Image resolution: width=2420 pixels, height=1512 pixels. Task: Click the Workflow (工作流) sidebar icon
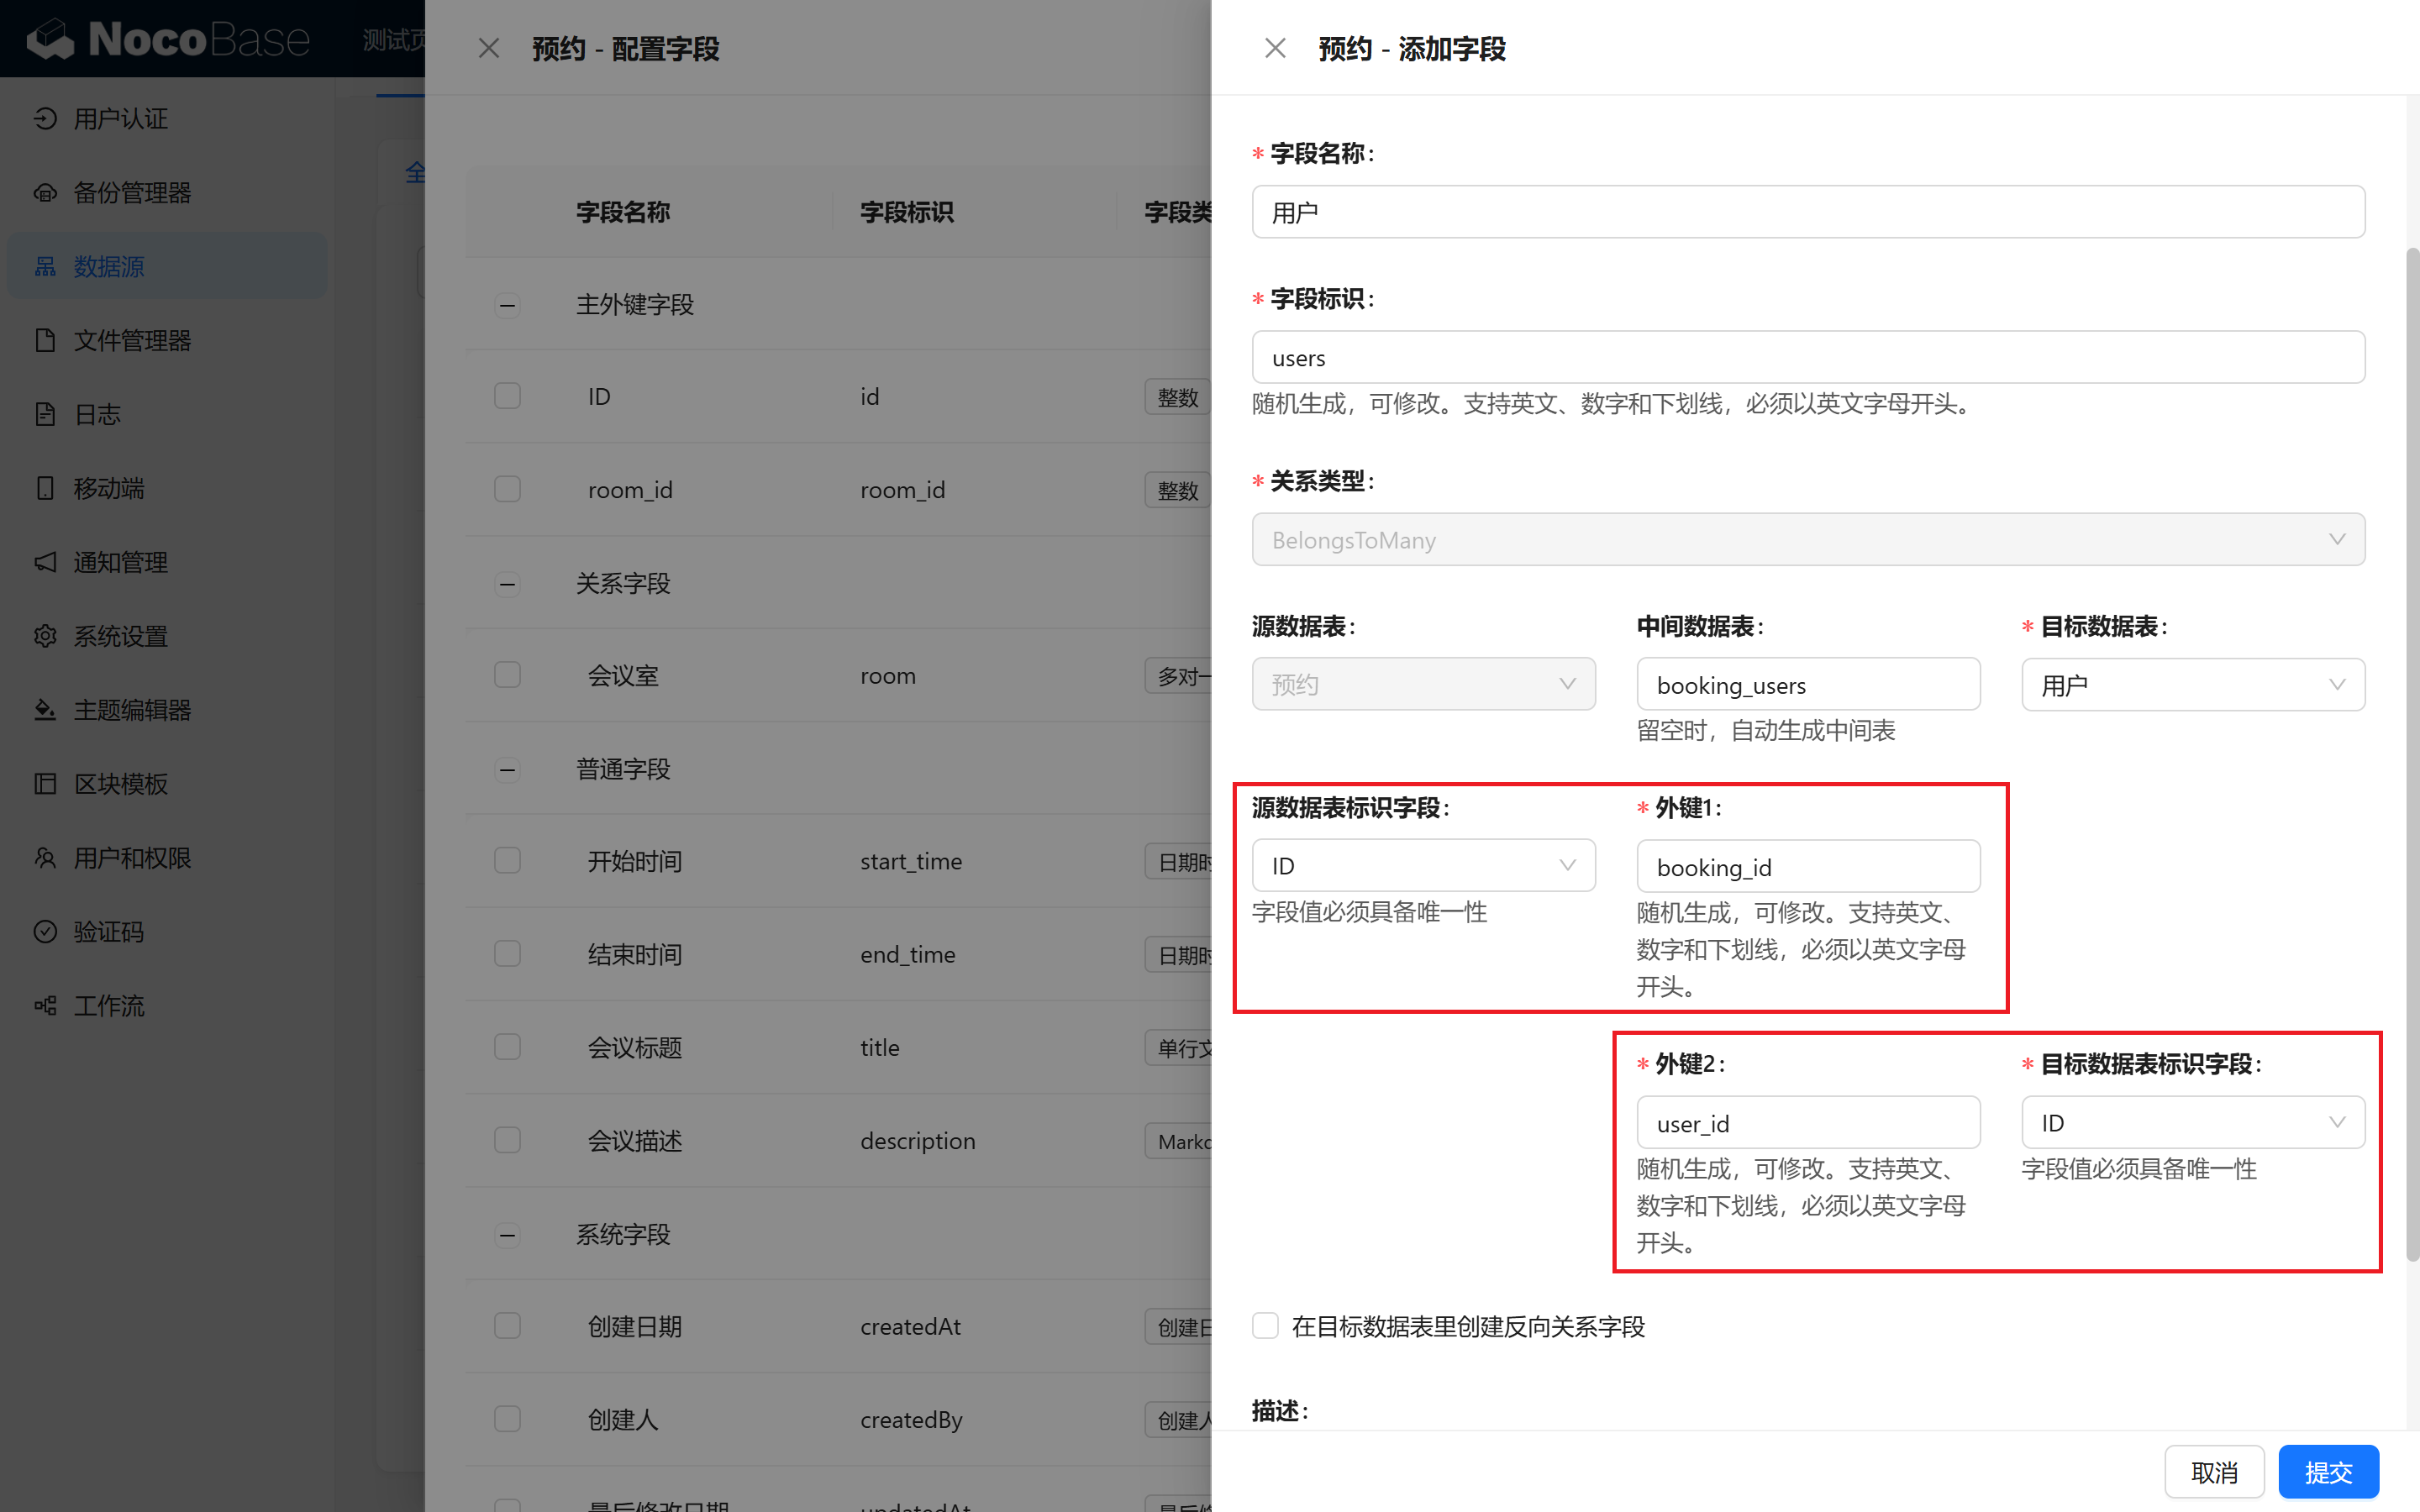point(45,1005)
